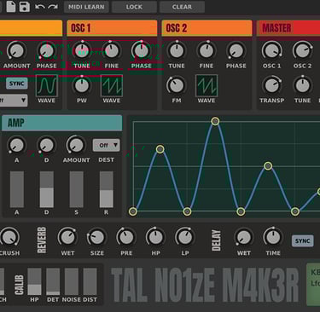The height and width of the screenshot is (312, 320).
Task: Click the AMP section header
Action: [62, 123]
